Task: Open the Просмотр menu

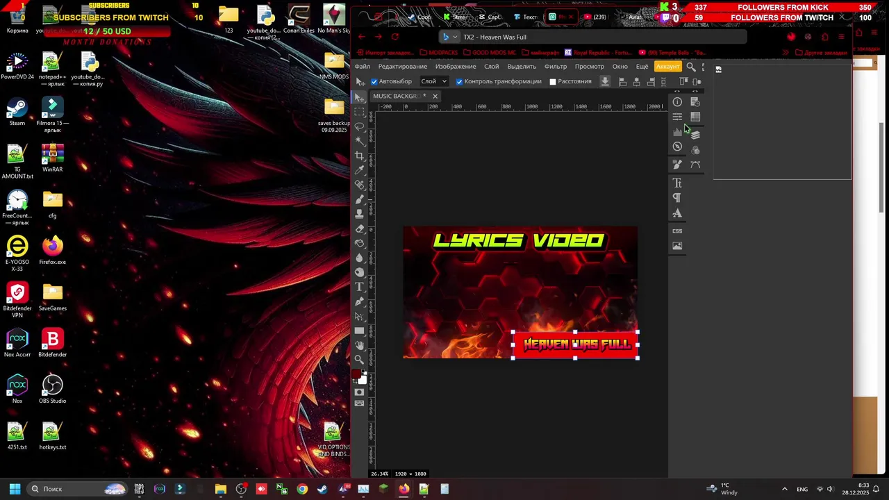Action: [x=590, y=67]
